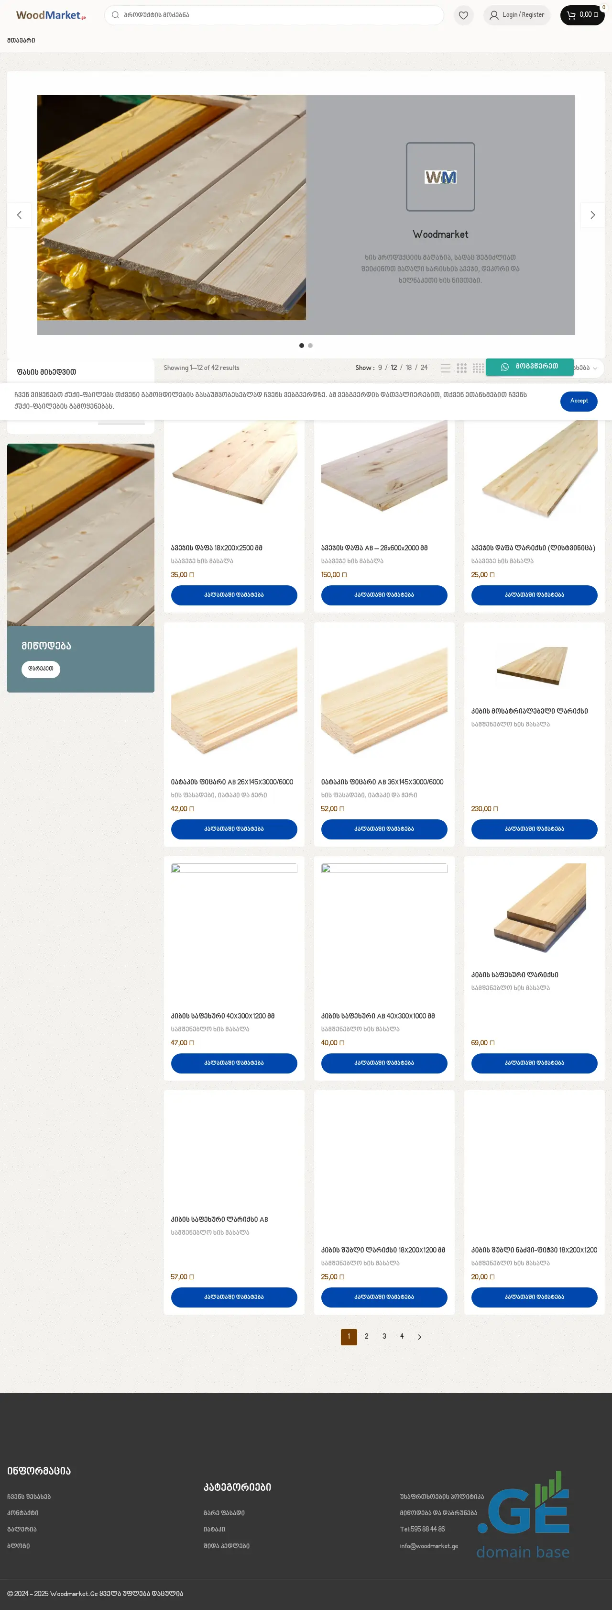
Task: Open WhatsApp message button
Action: point(530,367)
